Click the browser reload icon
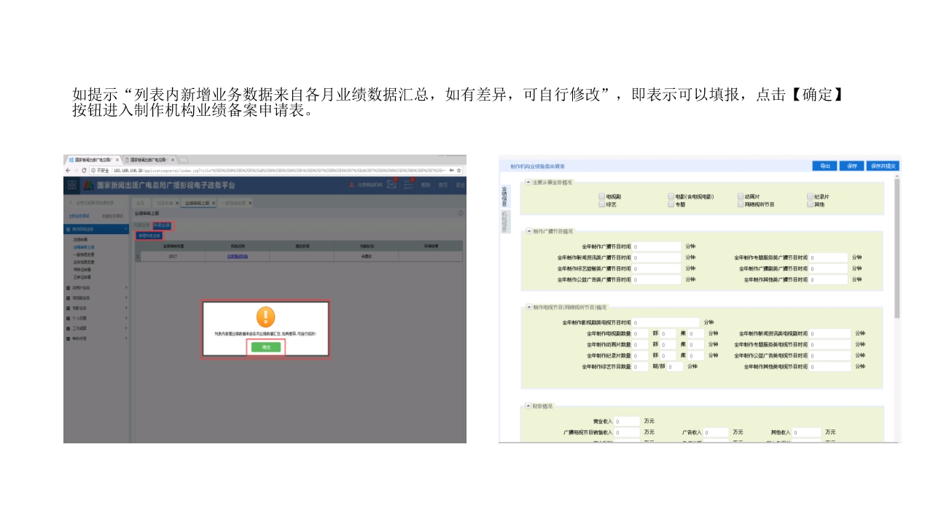Image resolution: width=933 pixels, height=525 pixels. [x=84, y=170]
